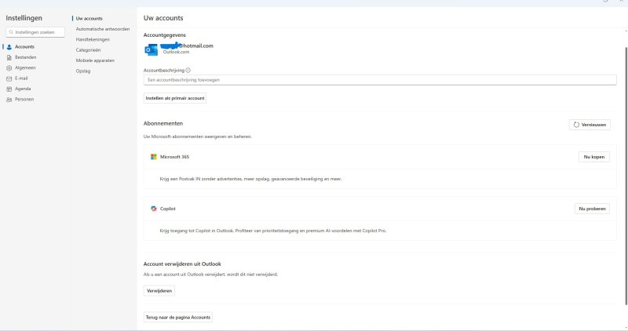The width and height of the screenshot is (628, 331).
Task: Select the Uw accounts submenu item
Action: pyautogui.click(x=89, y=18)
